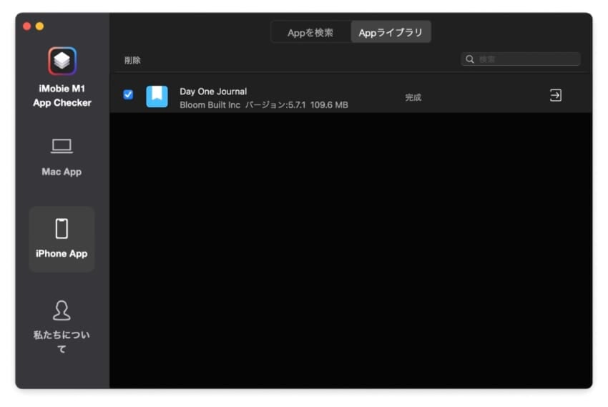Minimize the window with the yellow button
Viewport: 608px width, 407px height.
coord(39,26)
